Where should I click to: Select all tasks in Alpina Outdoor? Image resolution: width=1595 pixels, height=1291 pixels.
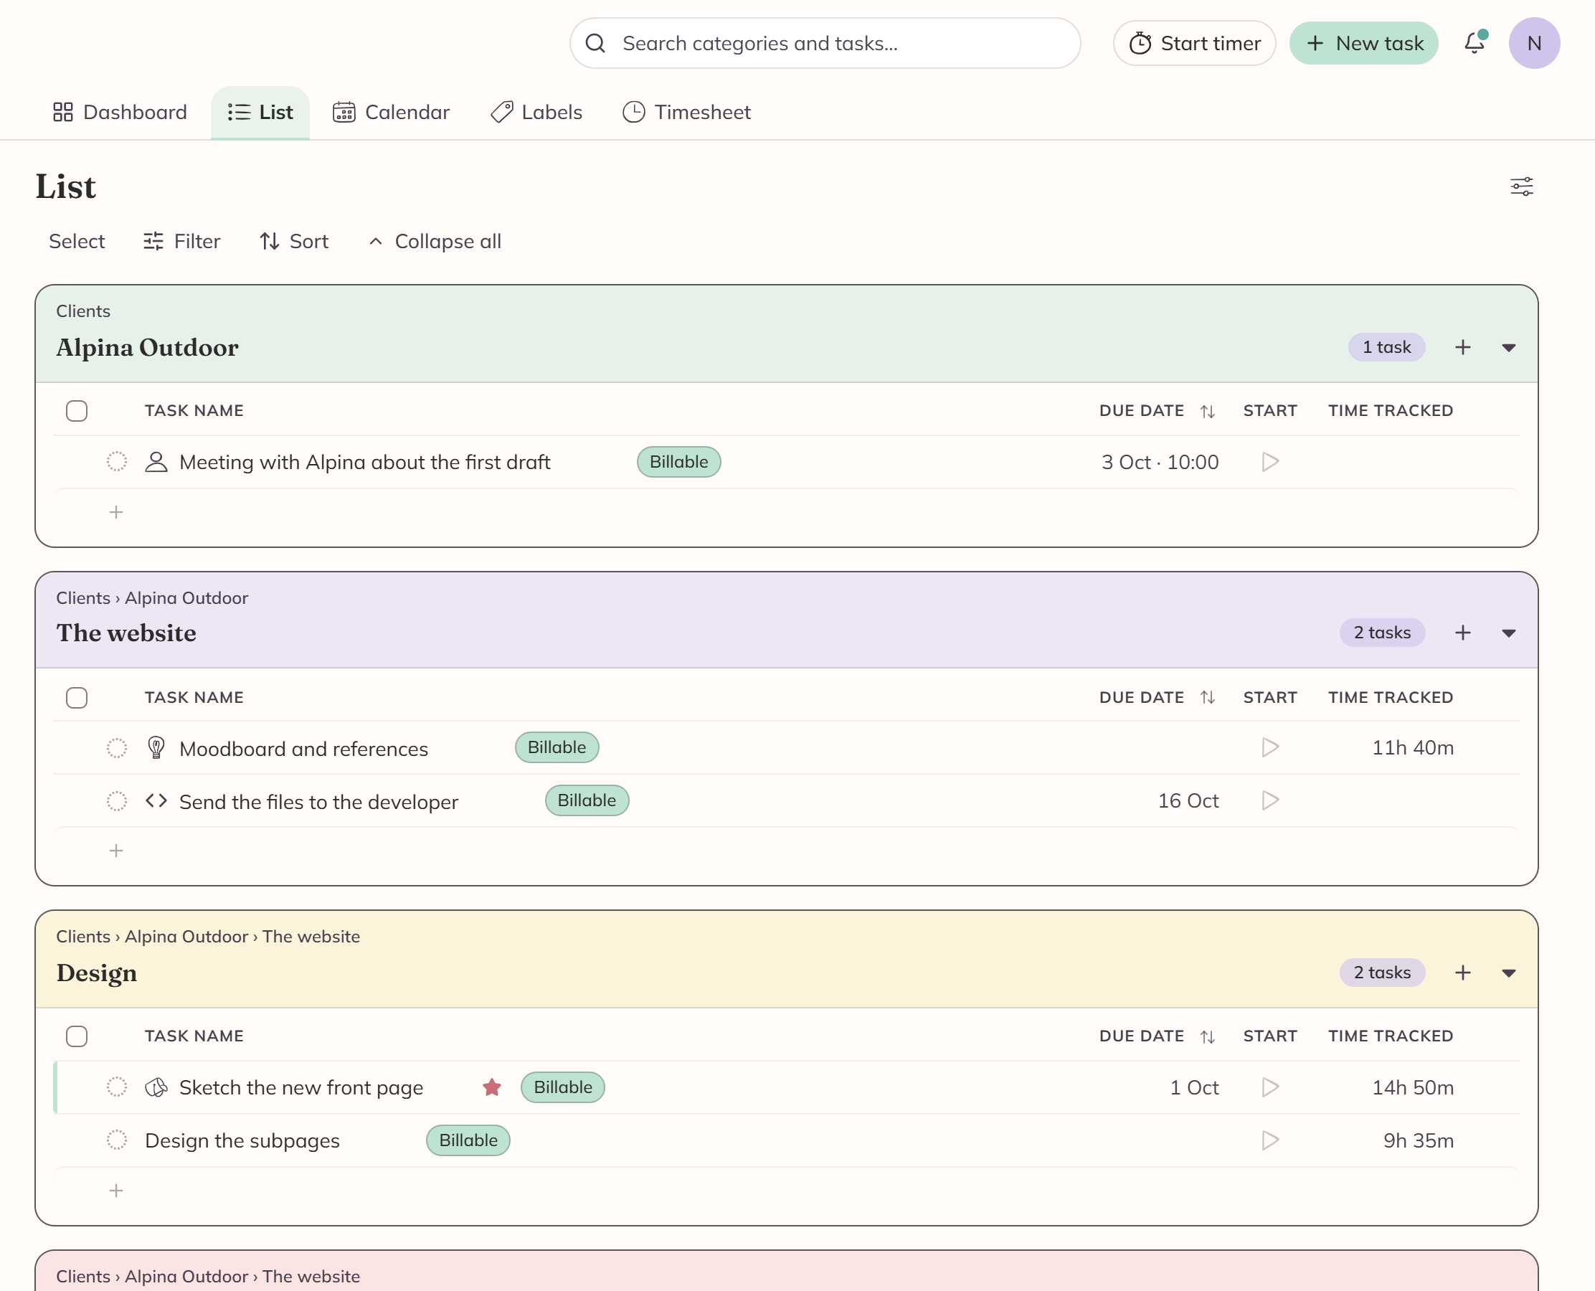pyautogui.click(x=77, y=411)
